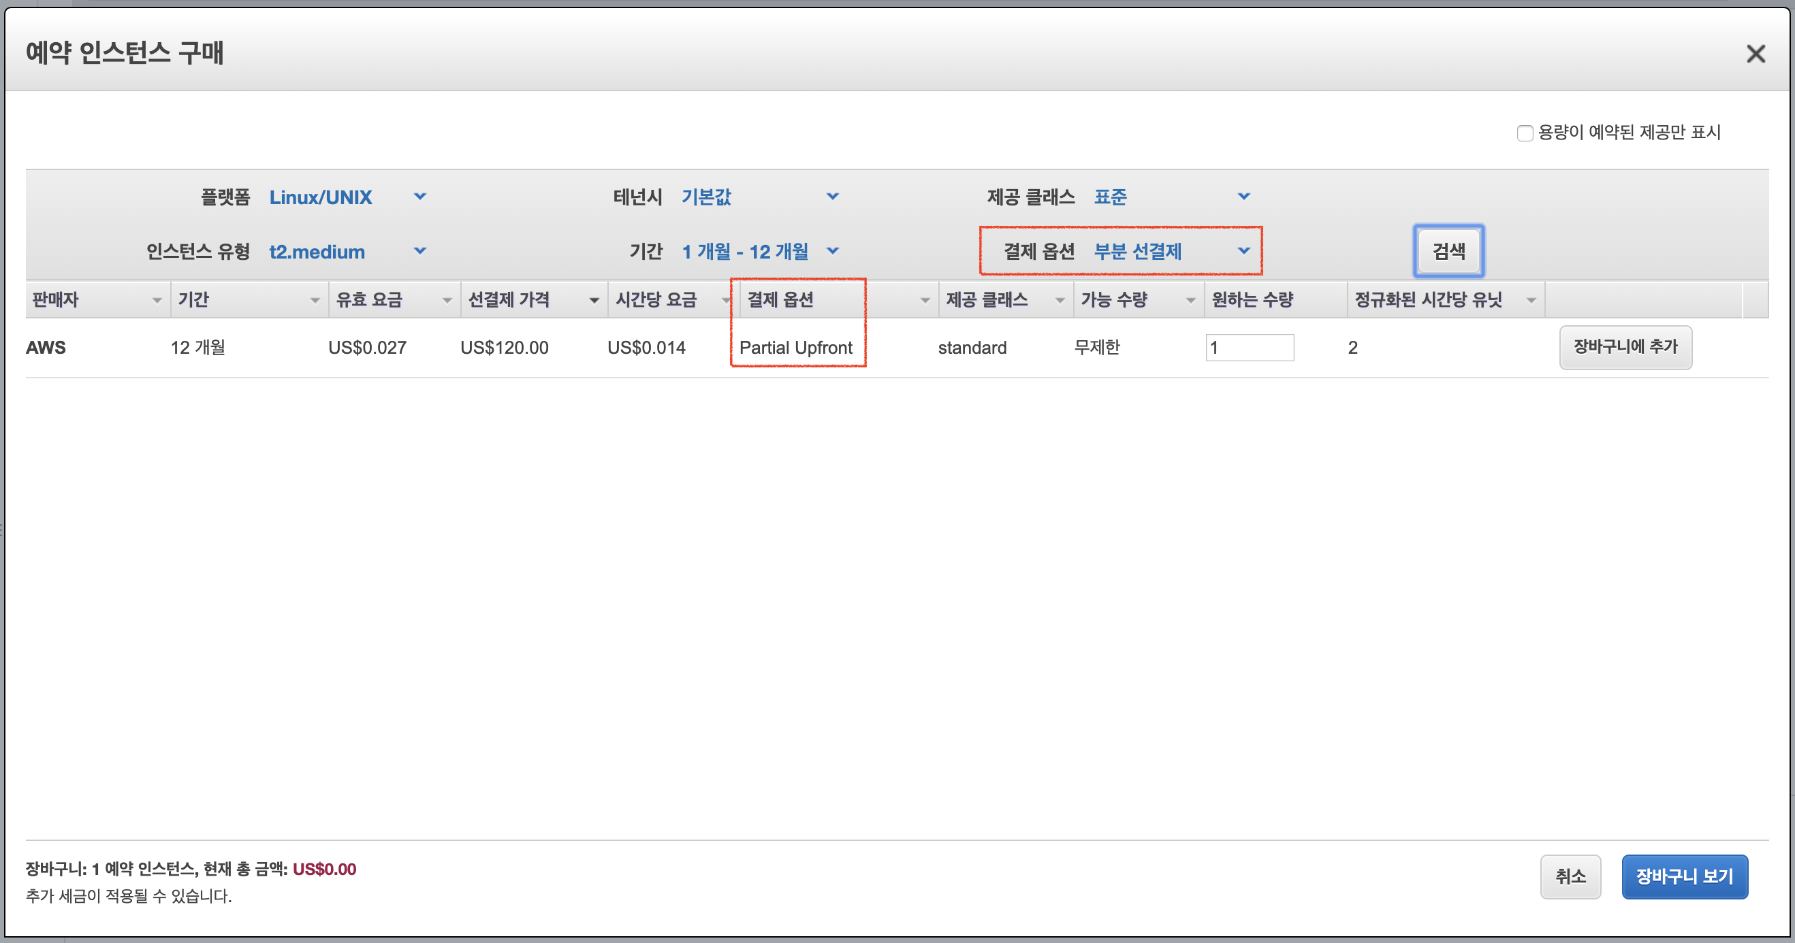Open the term 1 개월 - 12 개월 dropdown

[x=759, y=252]
